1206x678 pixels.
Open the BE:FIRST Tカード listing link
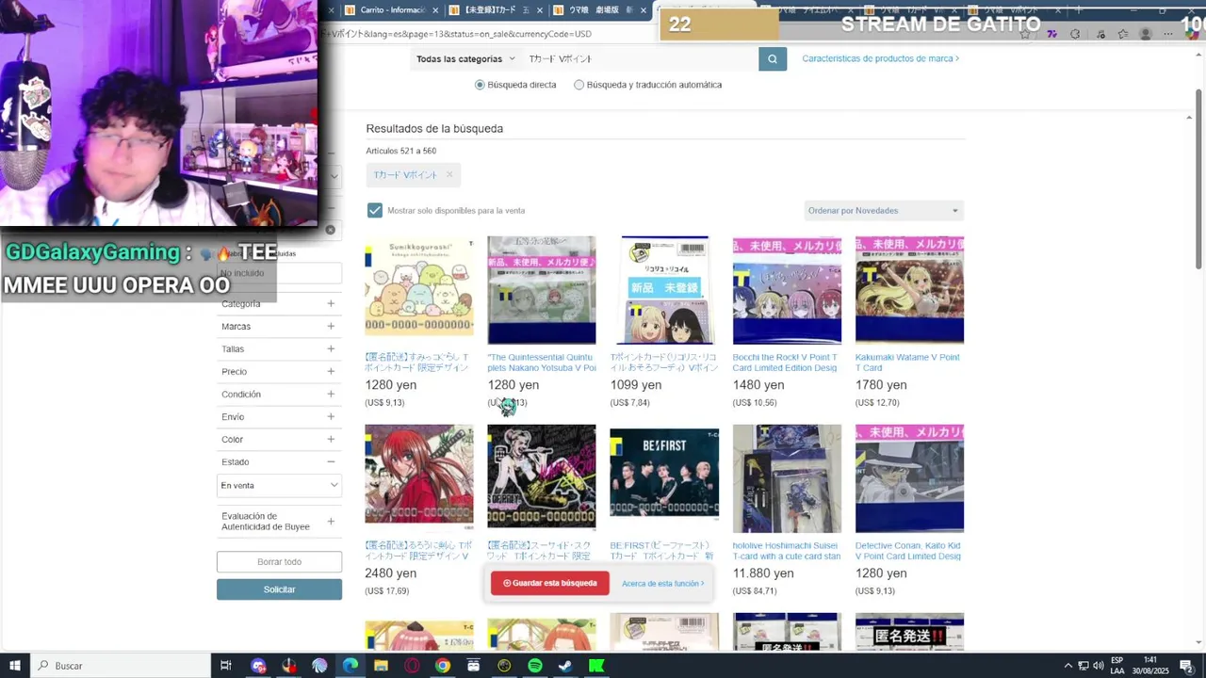pos(661,551)
